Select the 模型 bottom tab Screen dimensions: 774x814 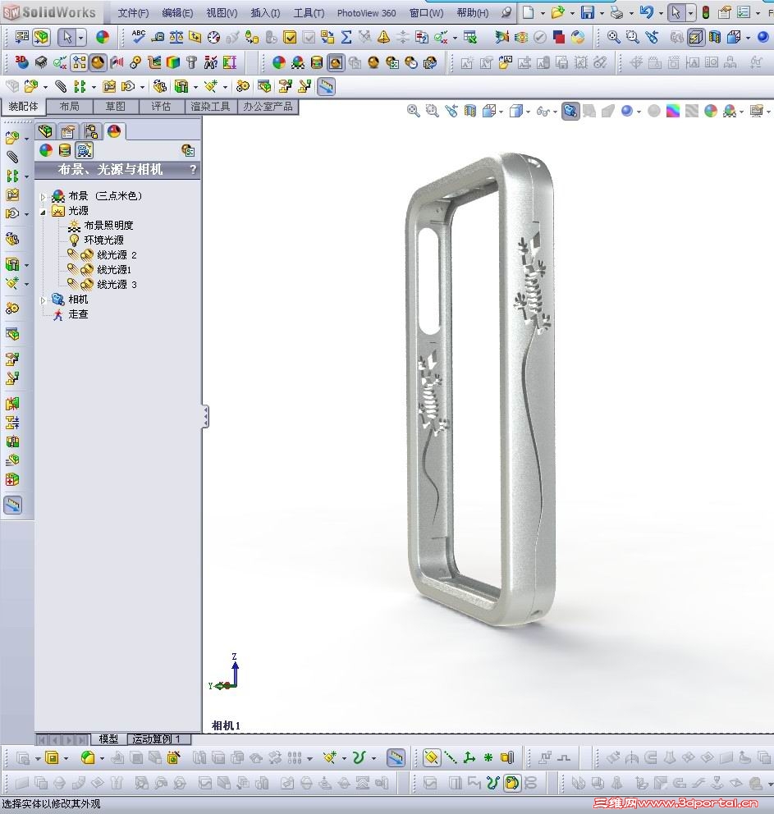click(108, 739)
